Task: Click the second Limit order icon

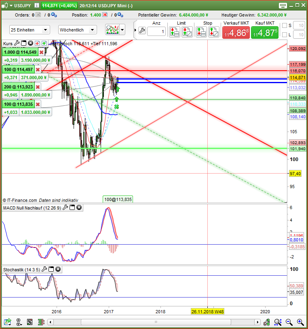Action: 187,32
